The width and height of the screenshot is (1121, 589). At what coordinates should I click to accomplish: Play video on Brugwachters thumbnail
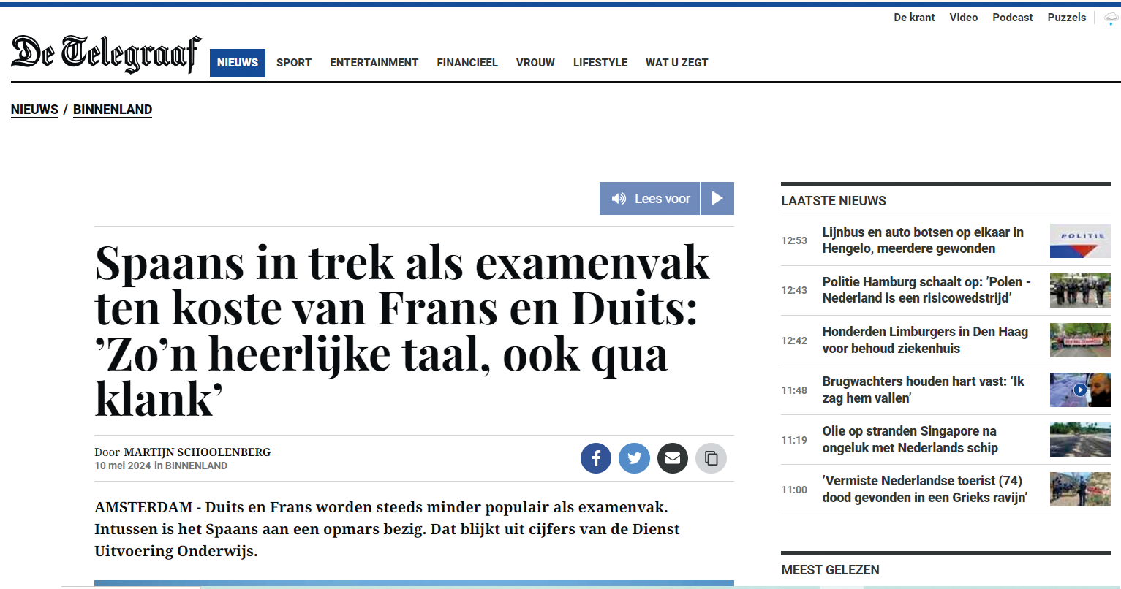(x=1080, y=389)
